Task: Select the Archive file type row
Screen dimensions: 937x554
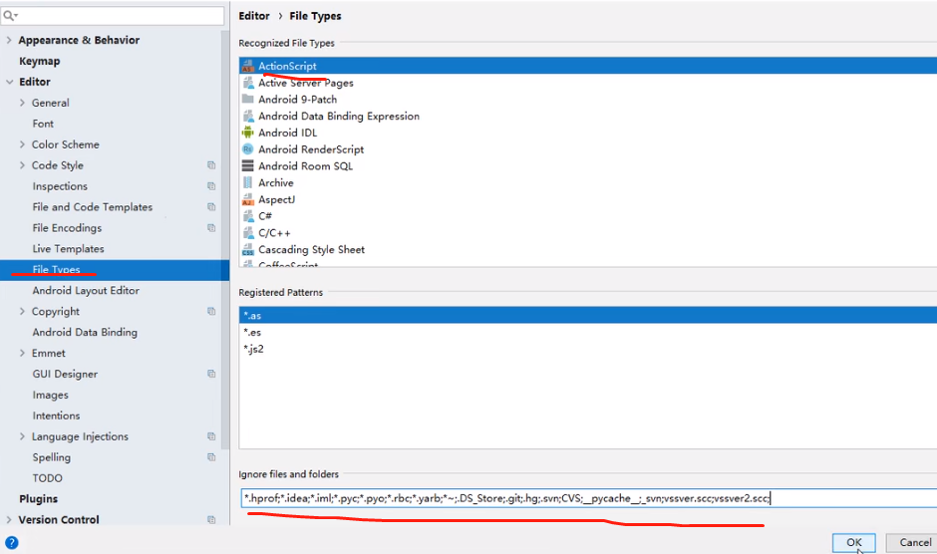Action: coord(588,183)
